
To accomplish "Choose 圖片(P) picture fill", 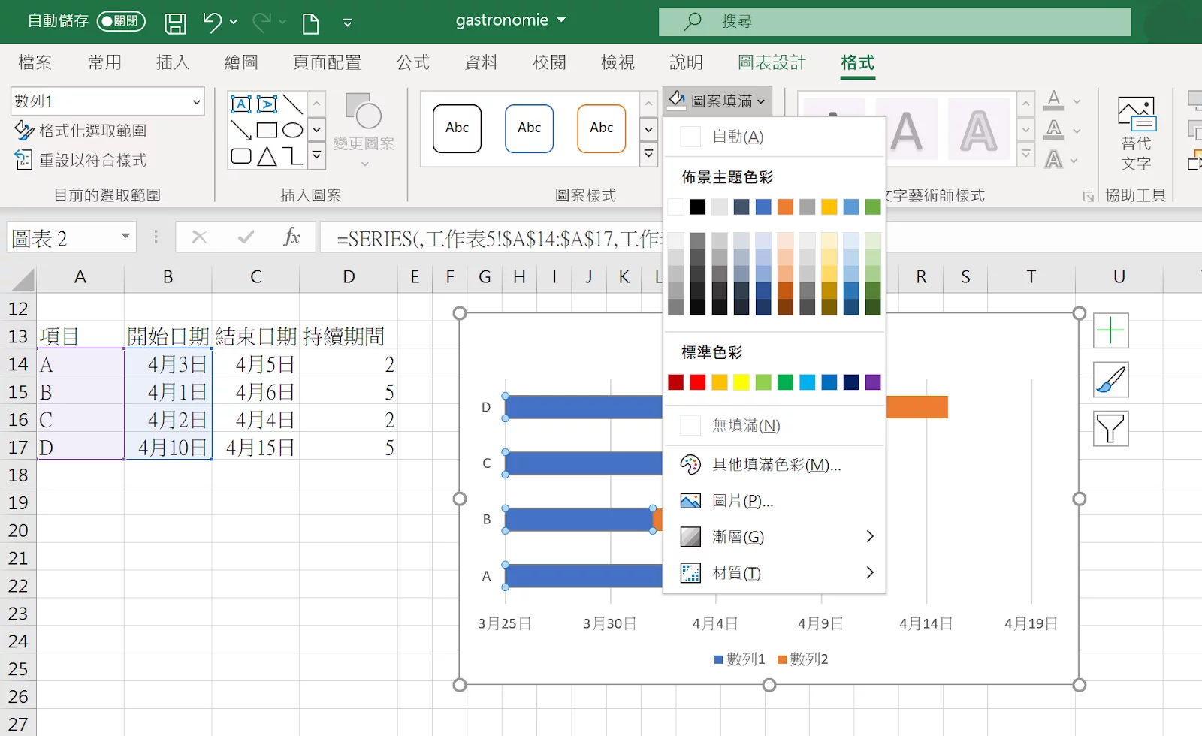I will (x=774, y=501).
